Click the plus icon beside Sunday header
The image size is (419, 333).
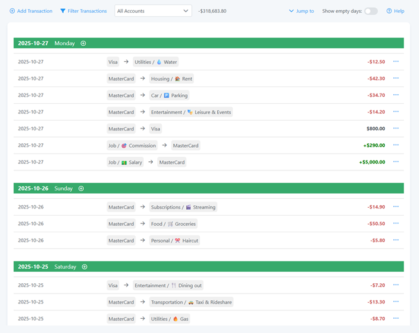pos(81,188)
